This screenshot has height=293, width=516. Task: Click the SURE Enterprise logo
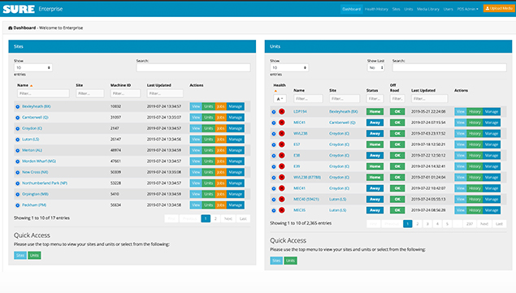pyautogui.click(x=33, y=9)
